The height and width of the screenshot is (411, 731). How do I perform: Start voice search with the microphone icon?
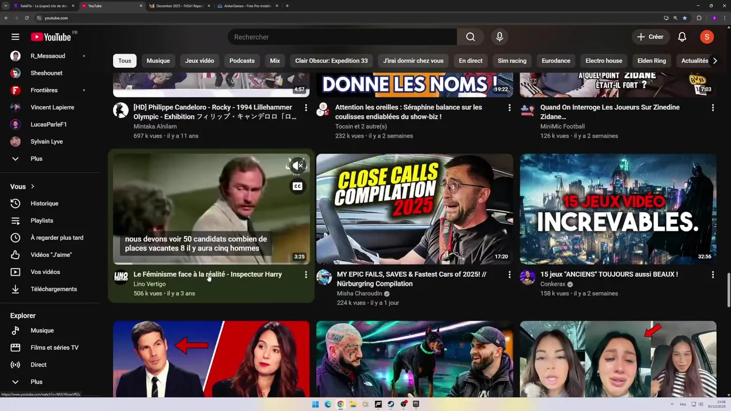click(500, 37)
